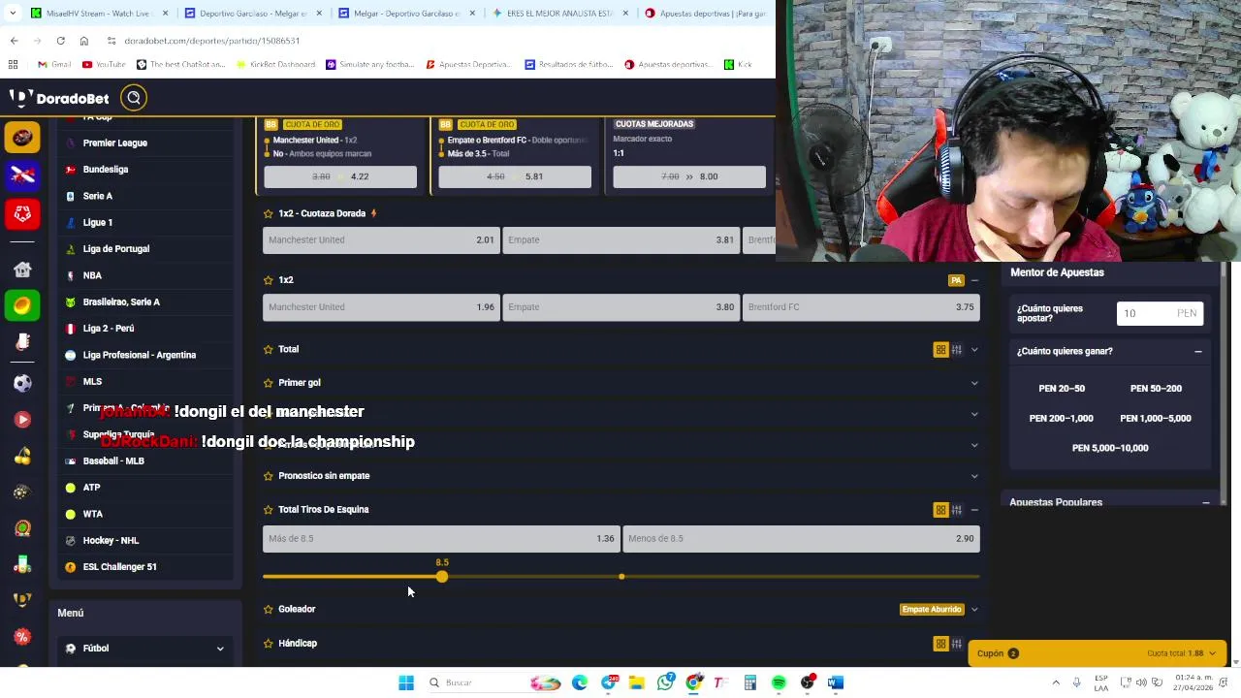
Task: Open the red play button sidebar icon
Action: pyautogui.click(x=22, y=419)
